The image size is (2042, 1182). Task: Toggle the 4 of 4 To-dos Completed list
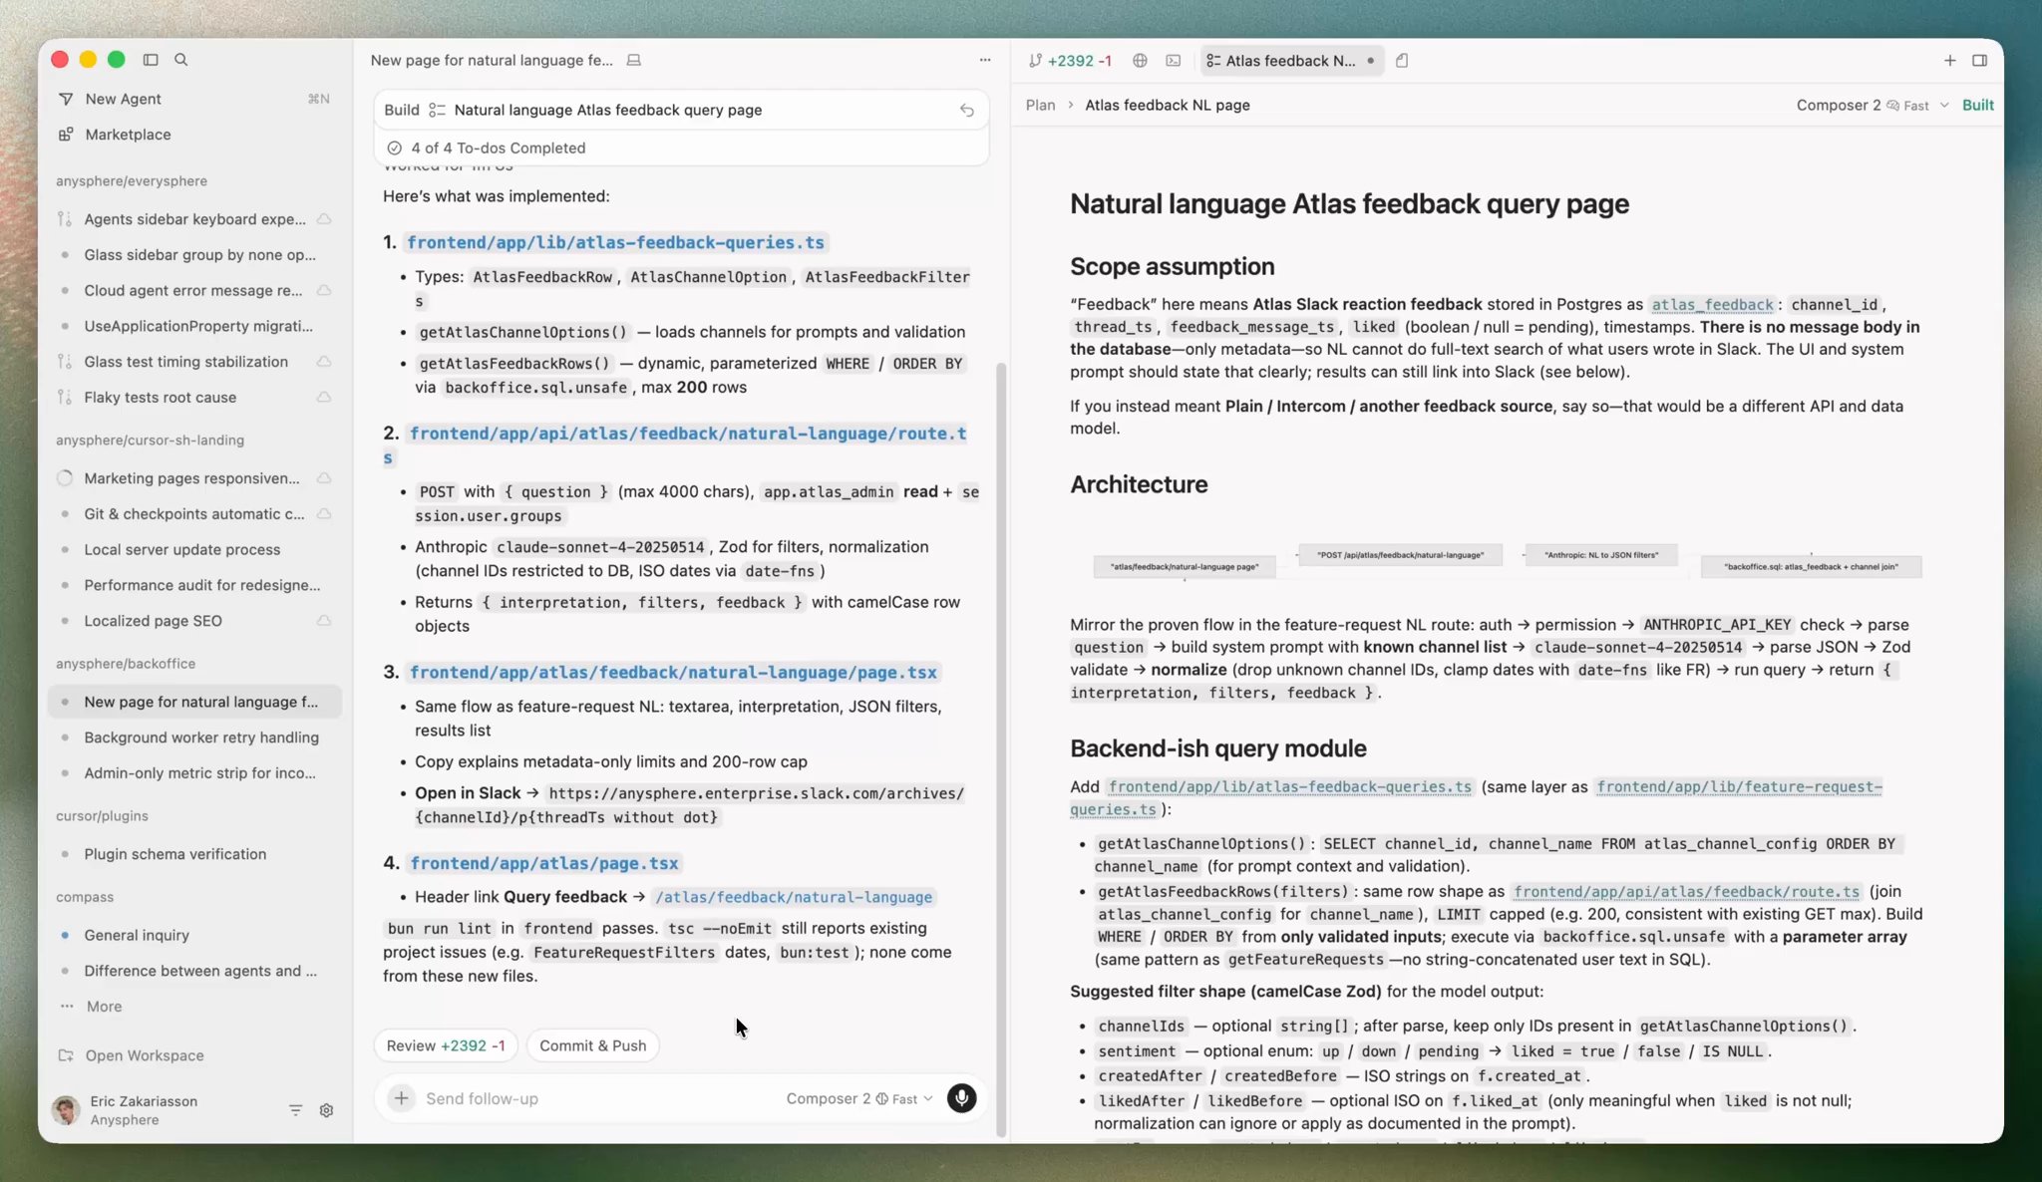click(x=499, y=148)
